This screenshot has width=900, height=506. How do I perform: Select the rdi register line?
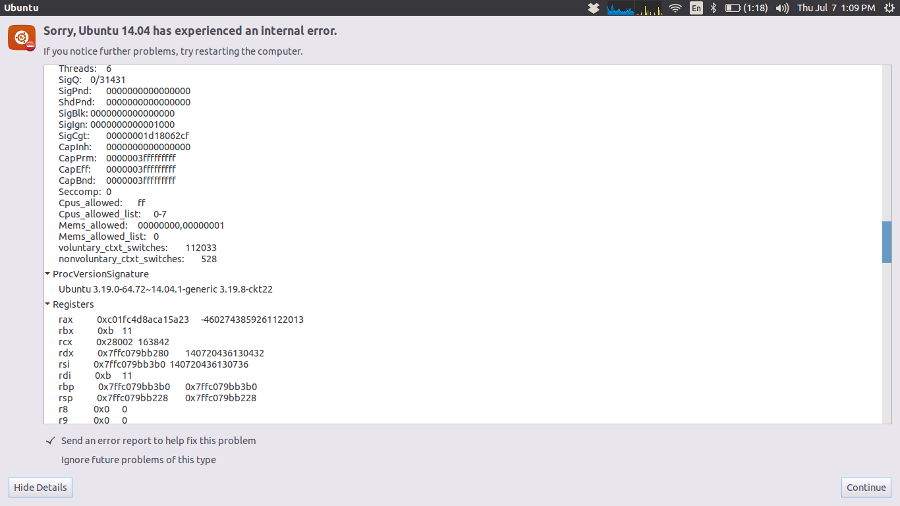coord(96,376)
